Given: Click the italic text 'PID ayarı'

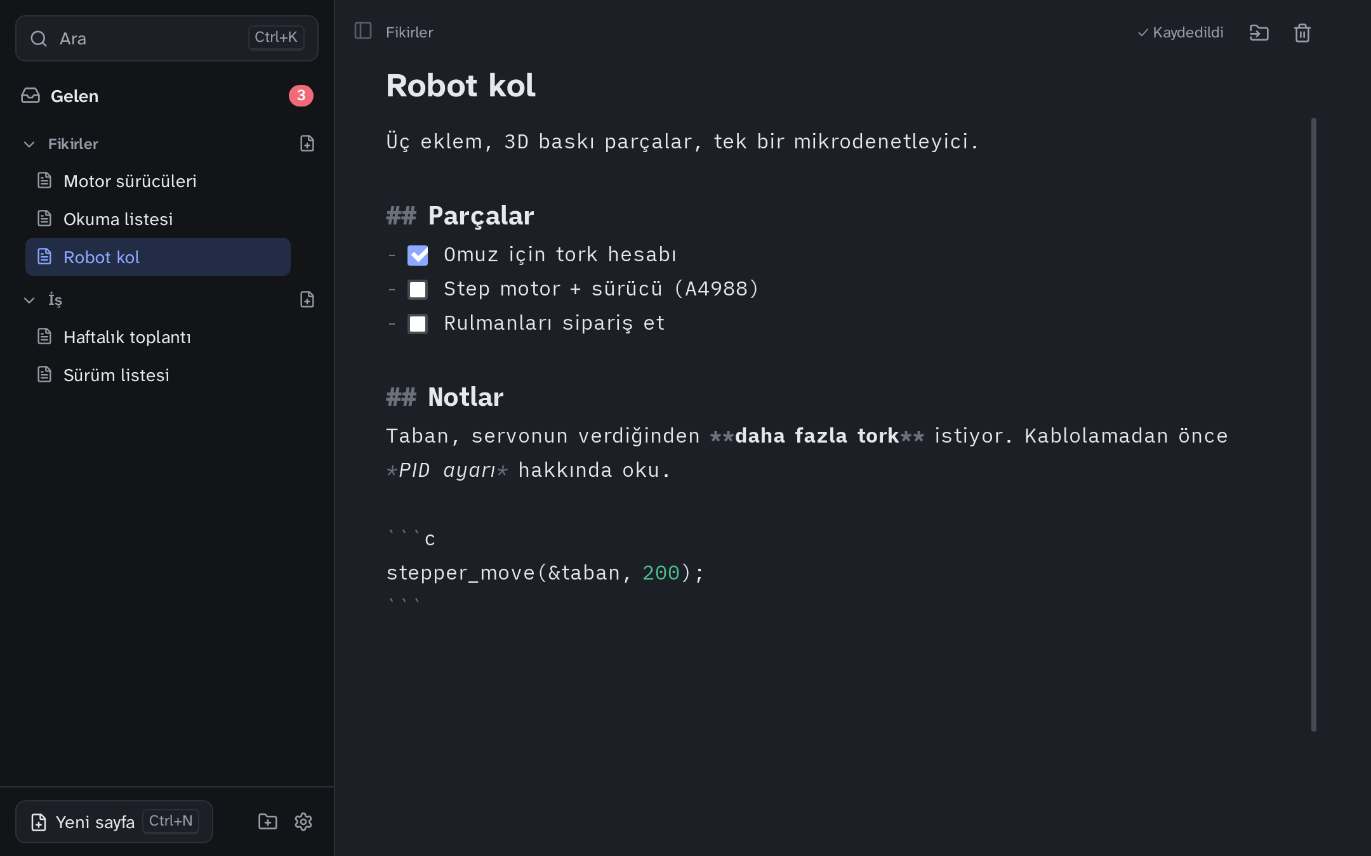Looking at the screenshot, I should point(447,470).
